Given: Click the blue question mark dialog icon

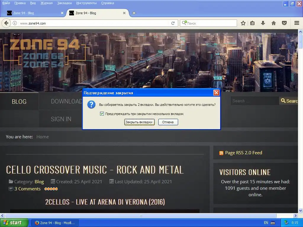Looking at the screenshot, I should pyautogui.click(x=91, y=105).
